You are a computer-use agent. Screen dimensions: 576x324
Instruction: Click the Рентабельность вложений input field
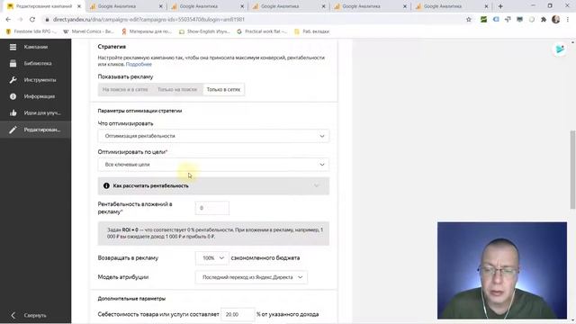coord(212,208)
